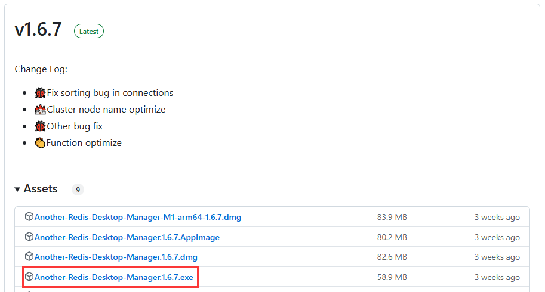
Task: Click the bug emoji before 'Fix sorting bug'
Action: click(40, 93)
